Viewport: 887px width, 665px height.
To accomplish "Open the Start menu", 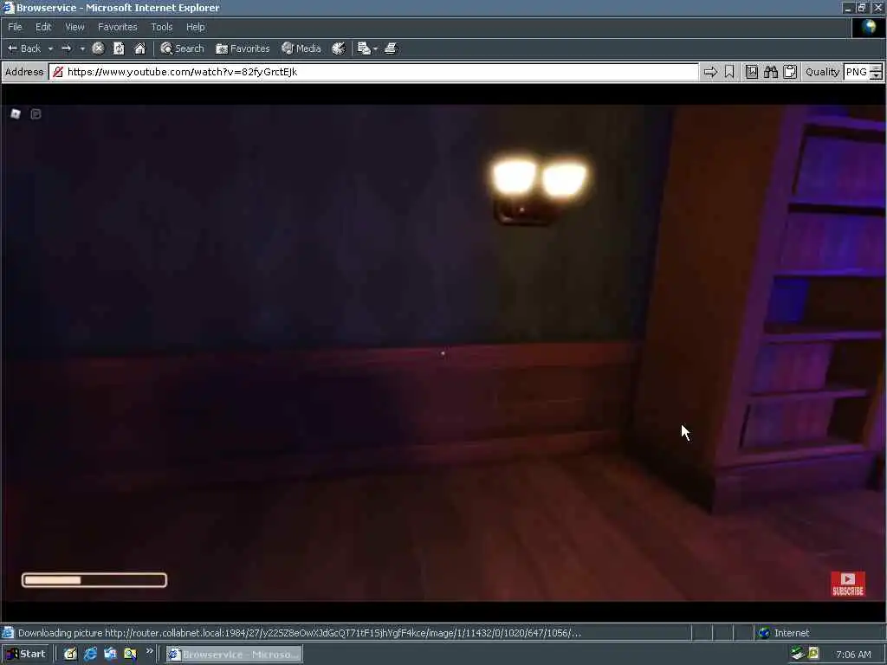I will pos(26,655).
